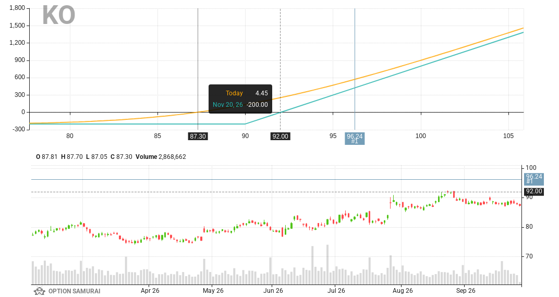Click the 80 strike label on payoff x-axis
The image size is (559, 297).
[70, 136]
